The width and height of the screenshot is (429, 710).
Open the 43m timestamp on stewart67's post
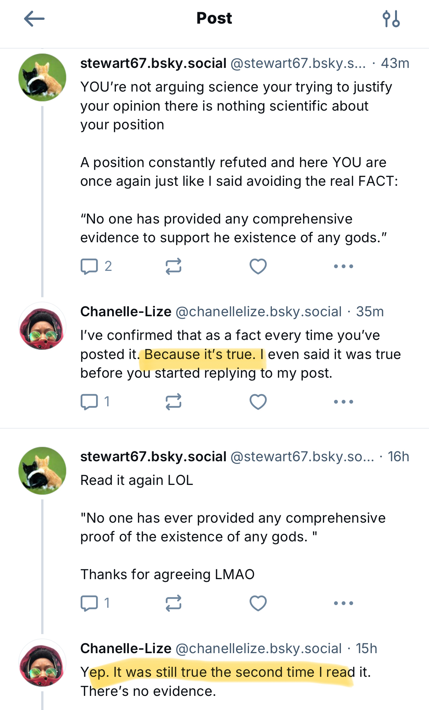[x=395, y=63]
